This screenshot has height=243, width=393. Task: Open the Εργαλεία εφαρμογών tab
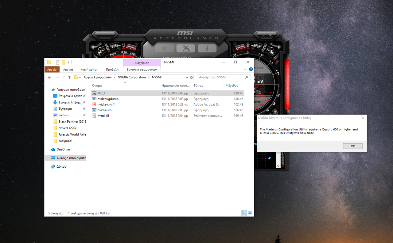(142, 70)
